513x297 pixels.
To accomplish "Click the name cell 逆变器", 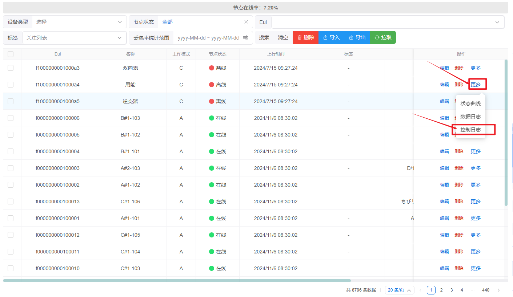I will [130, 101].
